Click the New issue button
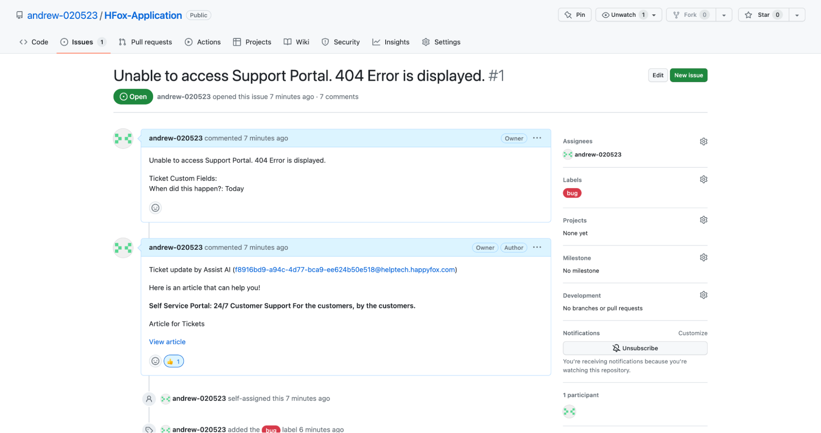Screen dimensions: 821x433 tap(688, 75)
